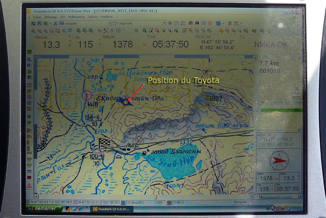Click the E letter toolbar icon
This screenshot has height=218, width=326.
click(183, 23)
